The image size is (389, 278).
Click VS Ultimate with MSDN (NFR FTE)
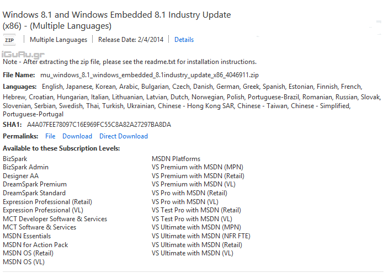[x=201, y=236]
